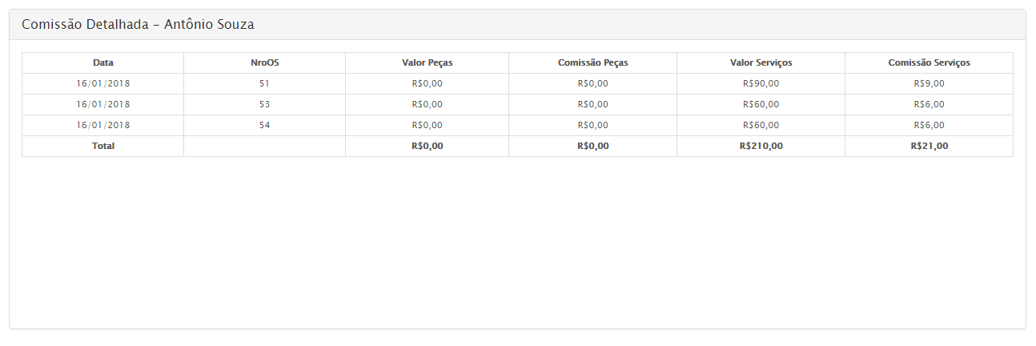Select order number 53 cell
This screenshot has height=346, width=1036.
point(264,104)
